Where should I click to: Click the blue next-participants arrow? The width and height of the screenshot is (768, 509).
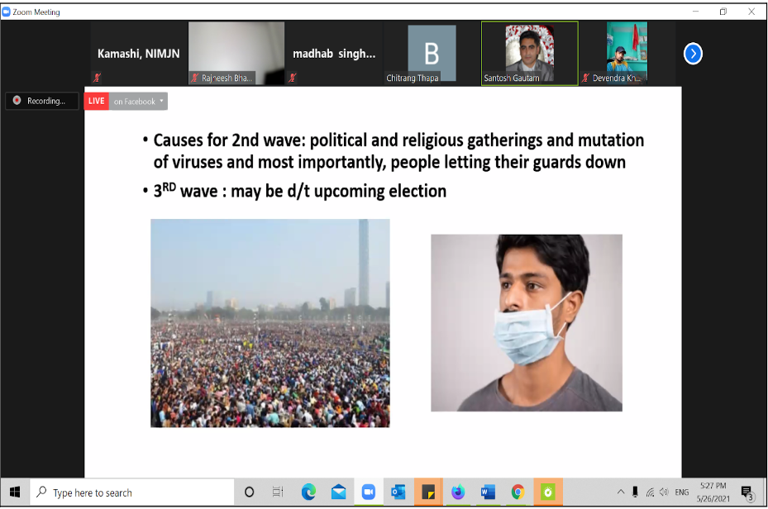693,54
